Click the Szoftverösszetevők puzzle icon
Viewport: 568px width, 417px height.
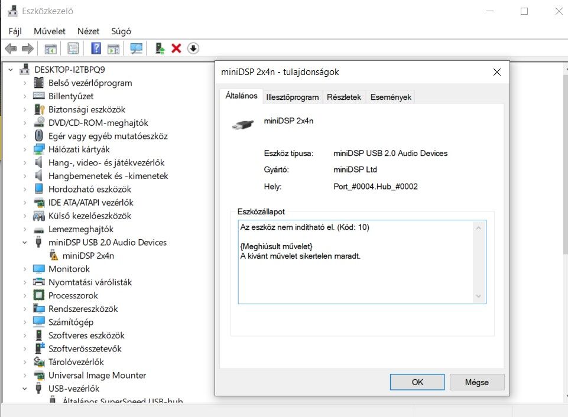[x=39, y=348]
